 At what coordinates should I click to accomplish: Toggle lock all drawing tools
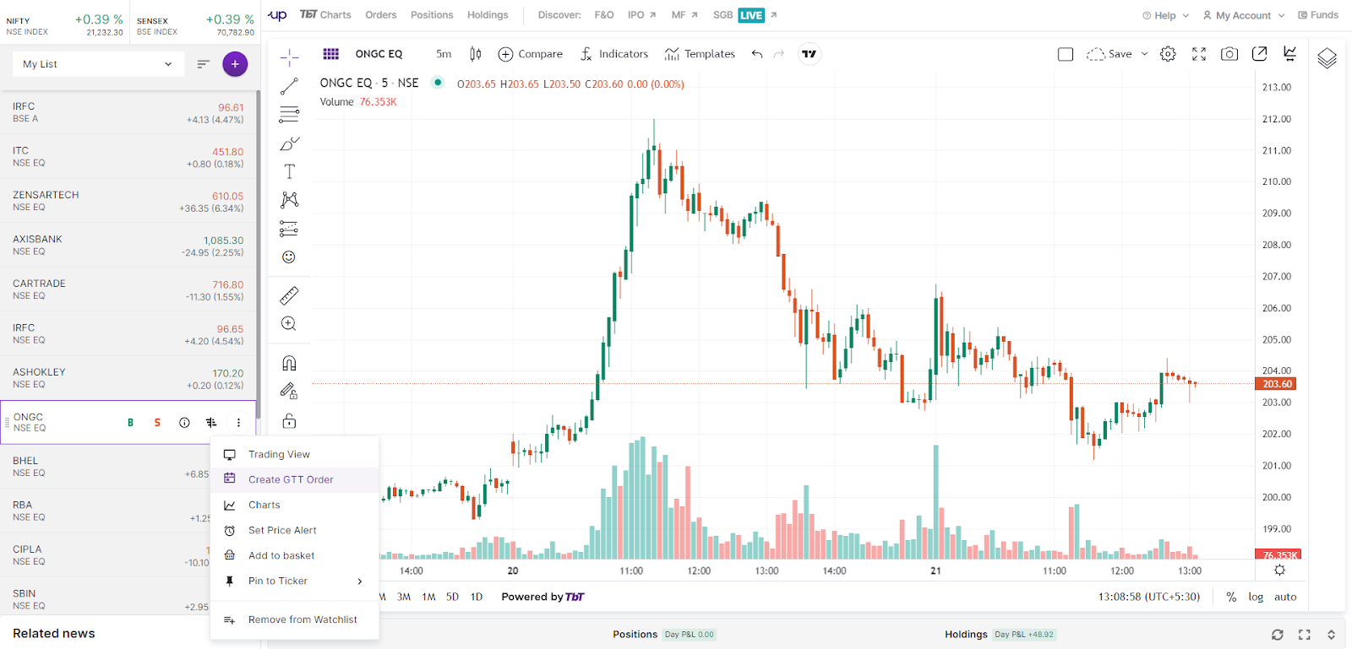[x=289, y=420]
